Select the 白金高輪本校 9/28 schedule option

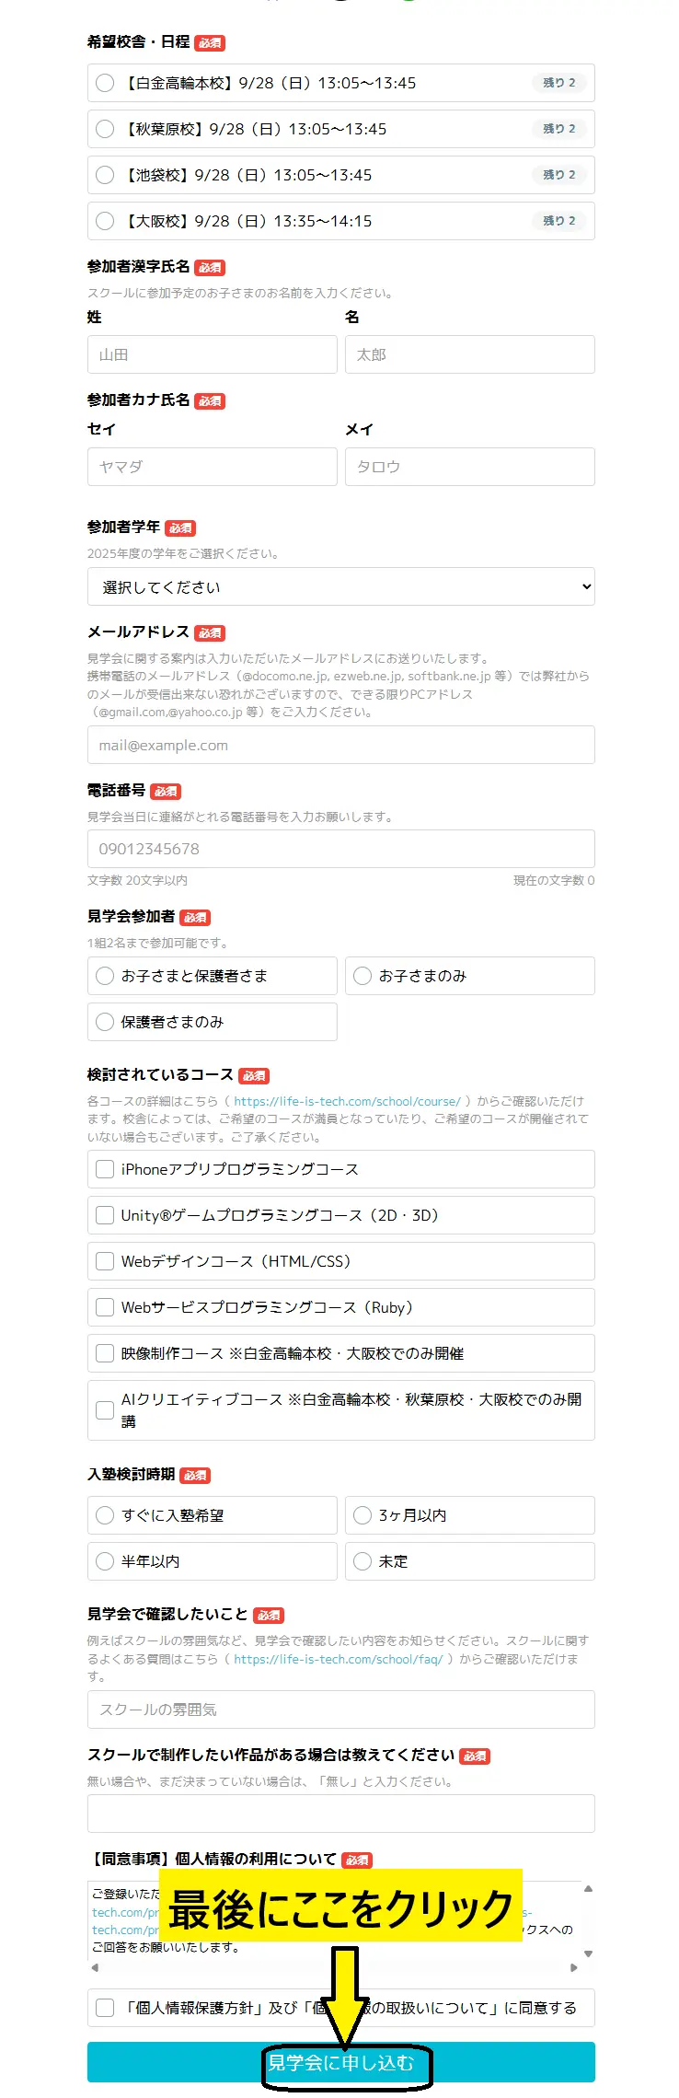pos(105,83)
